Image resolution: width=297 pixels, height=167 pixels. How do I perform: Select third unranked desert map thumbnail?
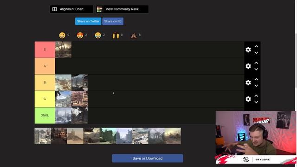click(75, 136)
